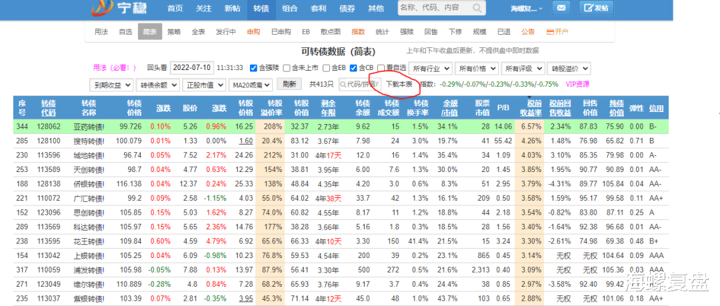720x306 pixels.
Task: Open the 套利 top menu
Action: [x=318, y=8]
